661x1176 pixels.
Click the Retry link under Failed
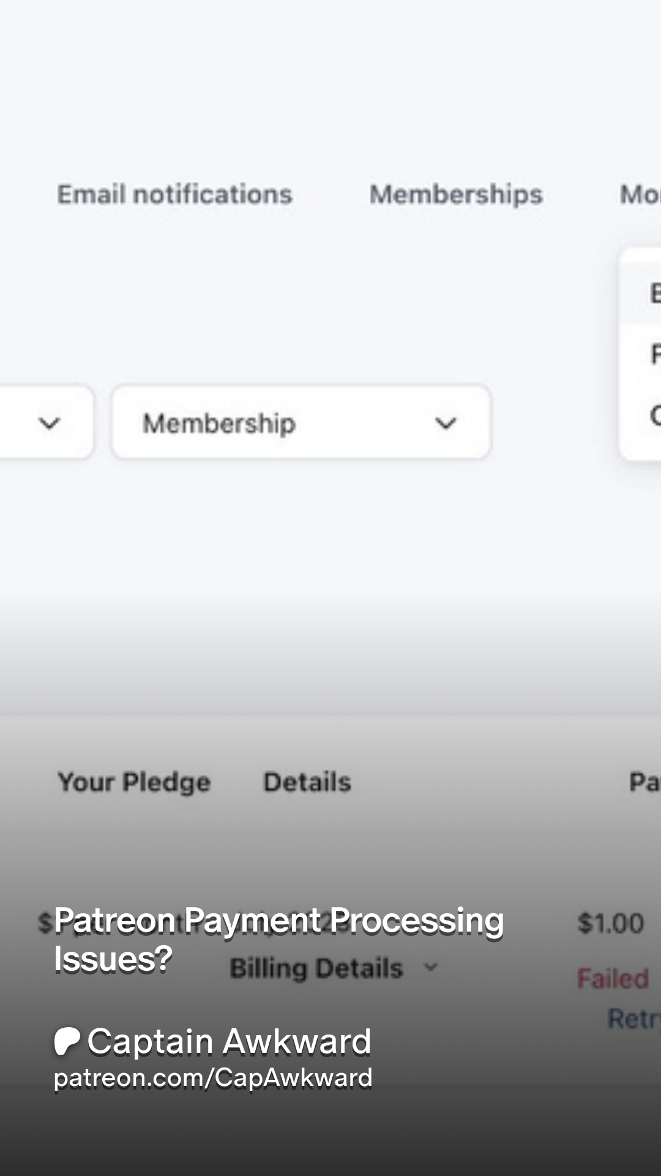tap(633, 1019)
